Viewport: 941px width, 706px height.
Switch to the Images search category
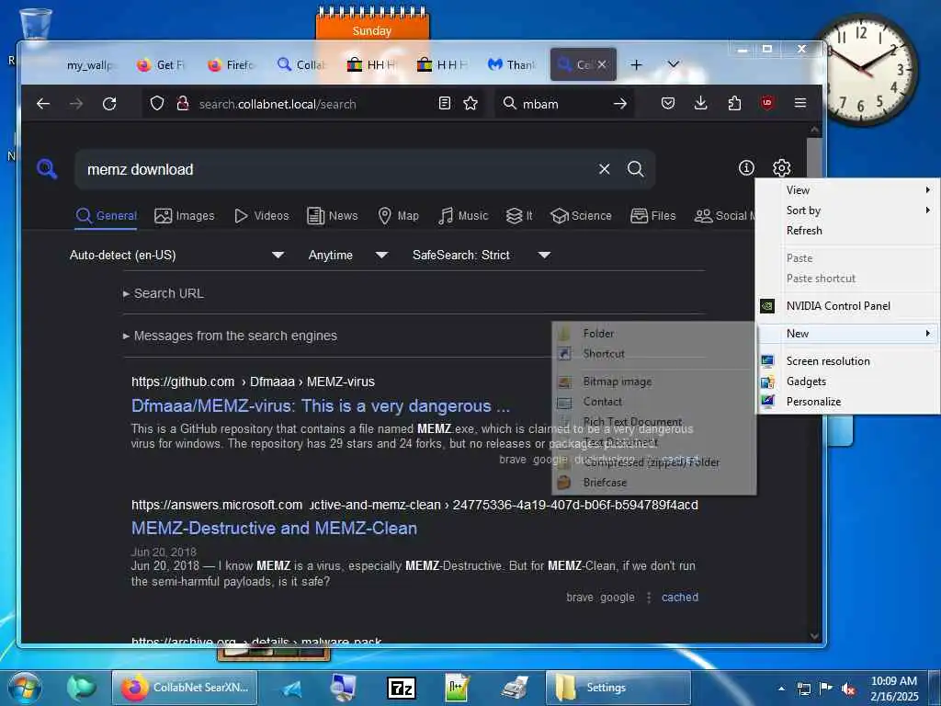(184, 216)
